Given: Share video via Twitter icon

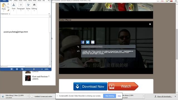Looking at the screenshot, I should 88,42.
